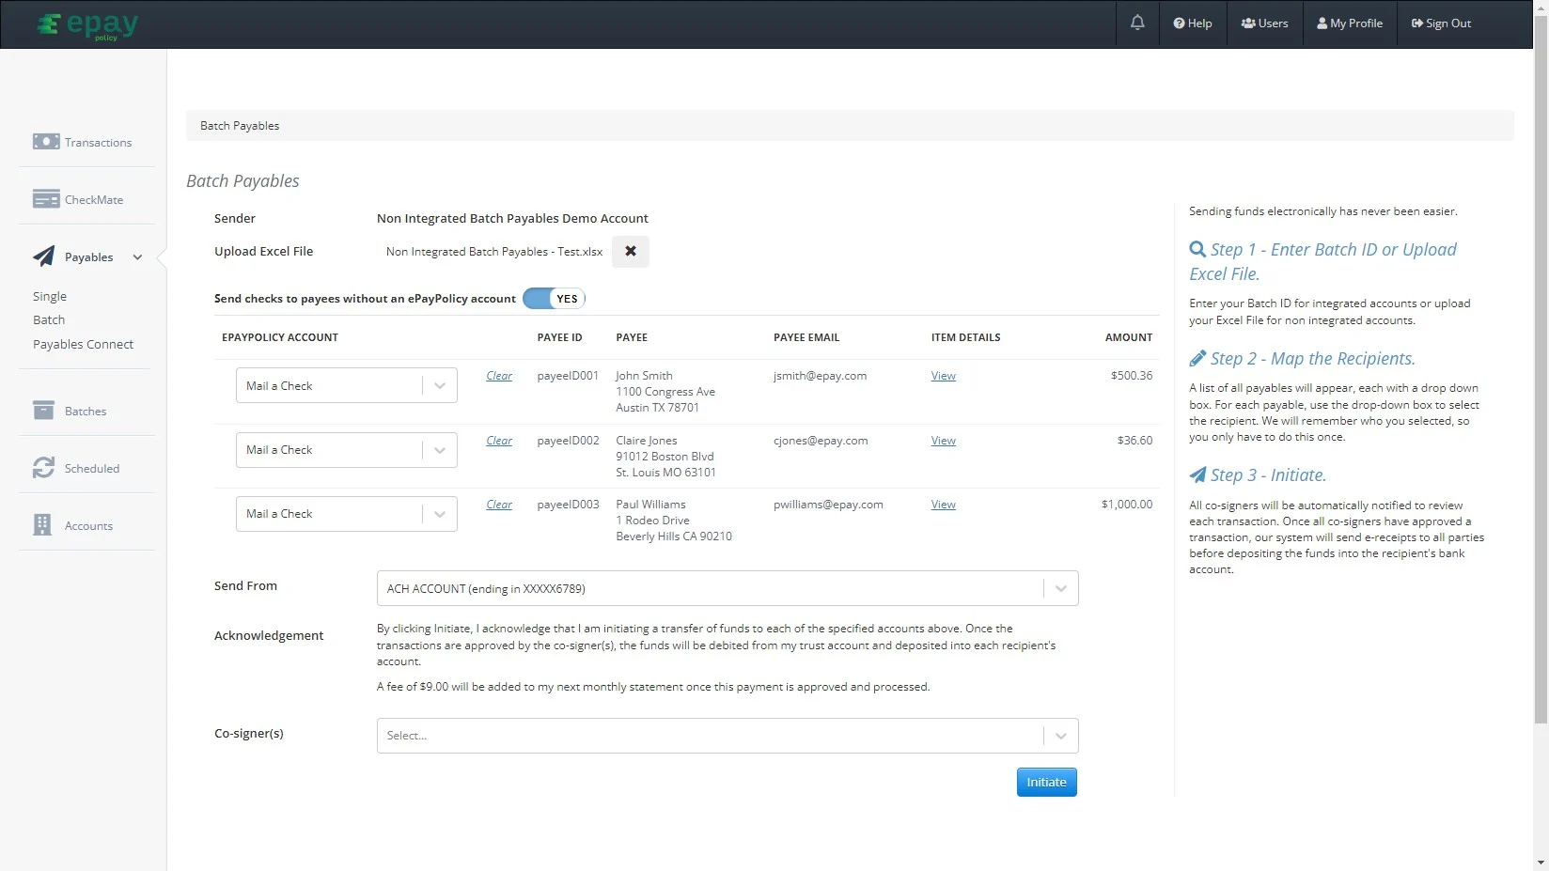The image size is (1549, 871).
Task: Click the AMOUNT column header
Action: [x=1129, y=337]
